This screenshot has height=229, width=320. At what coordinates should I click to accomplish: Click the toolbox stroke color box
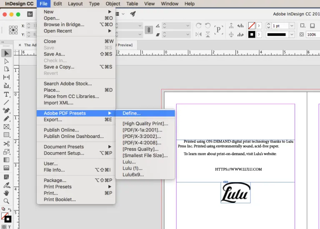coord(8,219)
